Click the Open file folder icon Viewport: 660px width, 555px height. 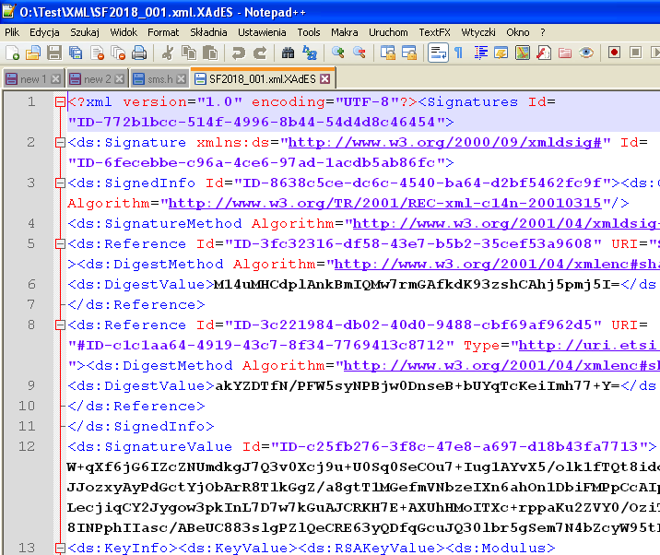[x=33, y=53]
